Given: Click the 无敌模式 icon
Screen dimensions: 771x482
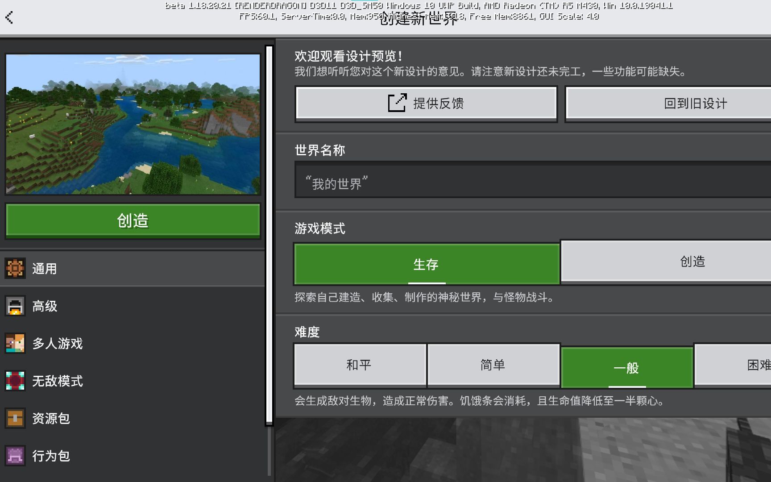Looking at the screenshot, I should point(15,381).
